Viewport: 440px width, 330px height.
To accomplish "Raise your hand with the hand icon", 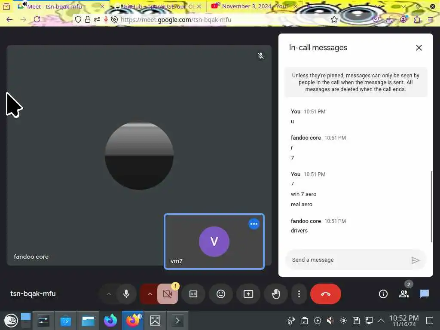I will tap(276, 294).
